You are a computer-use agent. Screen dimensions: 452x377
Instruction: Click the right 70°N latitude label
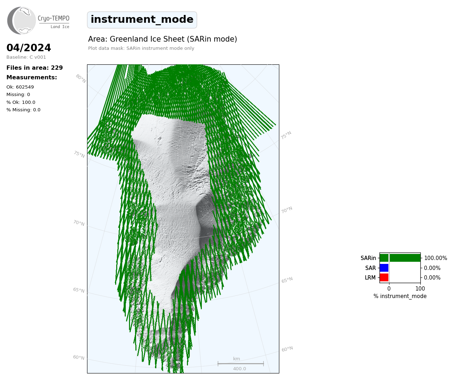287,210
